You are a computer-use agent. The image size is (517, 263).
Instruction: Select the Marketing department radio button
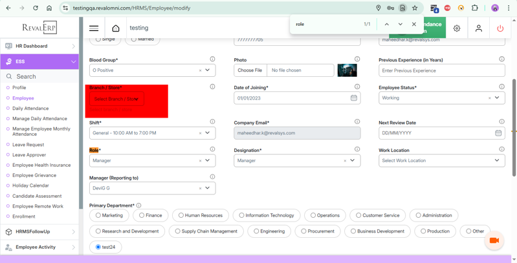[98, 216]
